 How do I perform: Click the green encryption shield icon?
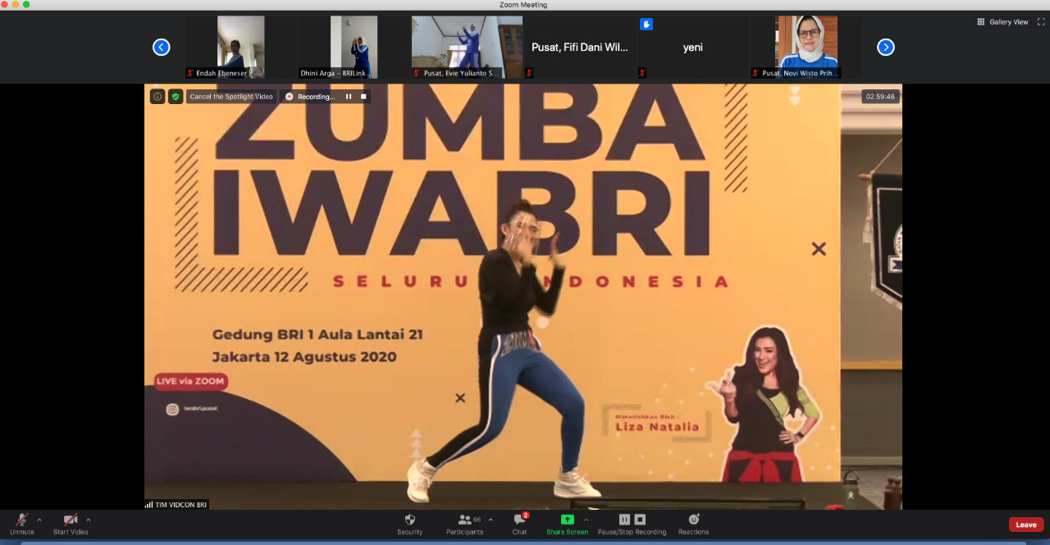(x=176, y=97)
